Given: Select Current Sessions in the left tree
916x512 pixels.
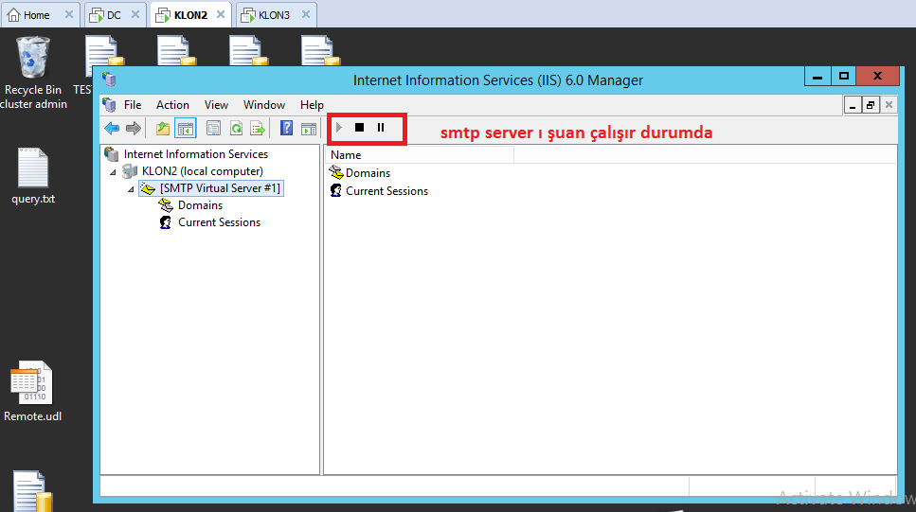Looking at the screenshot, I should coord(219,222).
